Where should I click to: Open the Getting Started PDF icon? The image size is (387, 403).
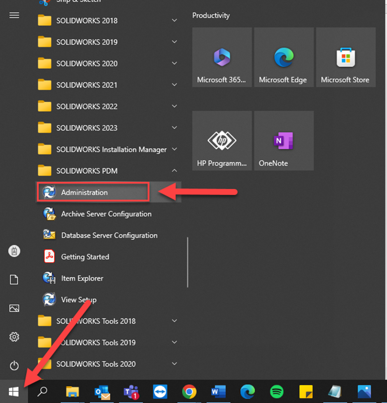point(49,256)
